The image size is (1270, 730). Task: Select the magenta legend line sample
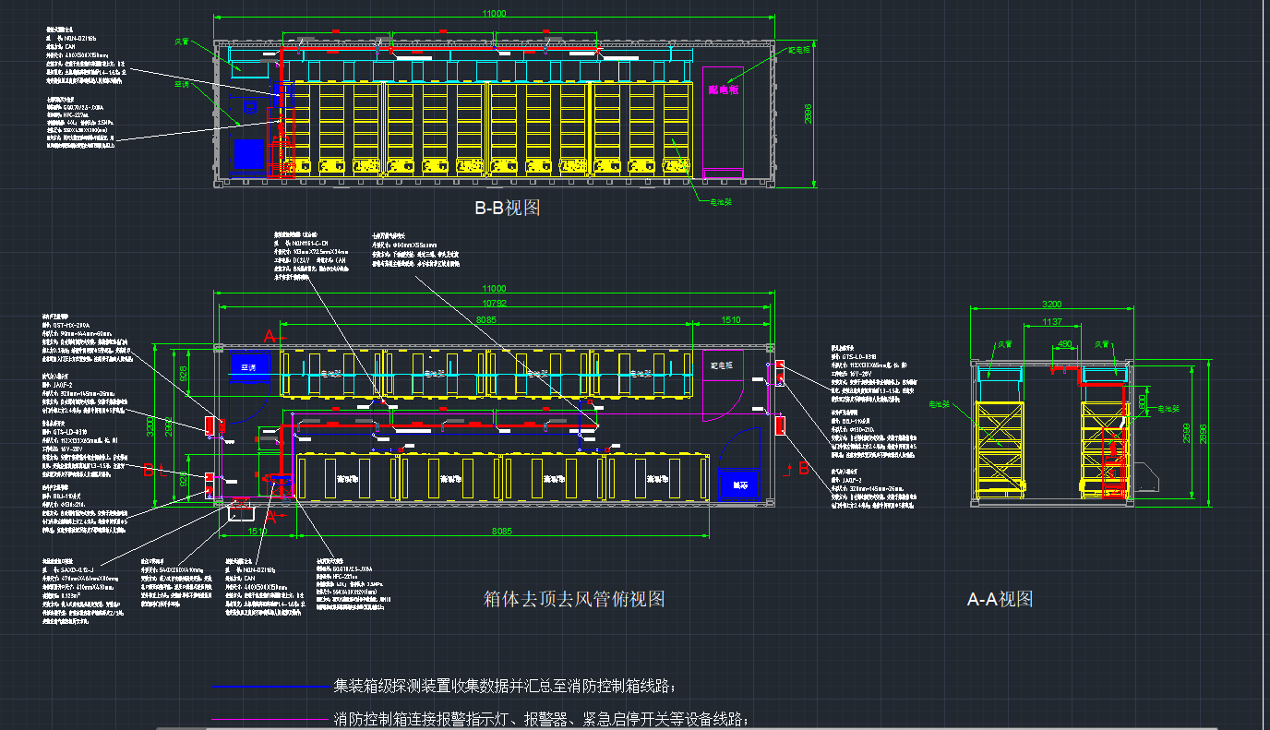[270, 720]
